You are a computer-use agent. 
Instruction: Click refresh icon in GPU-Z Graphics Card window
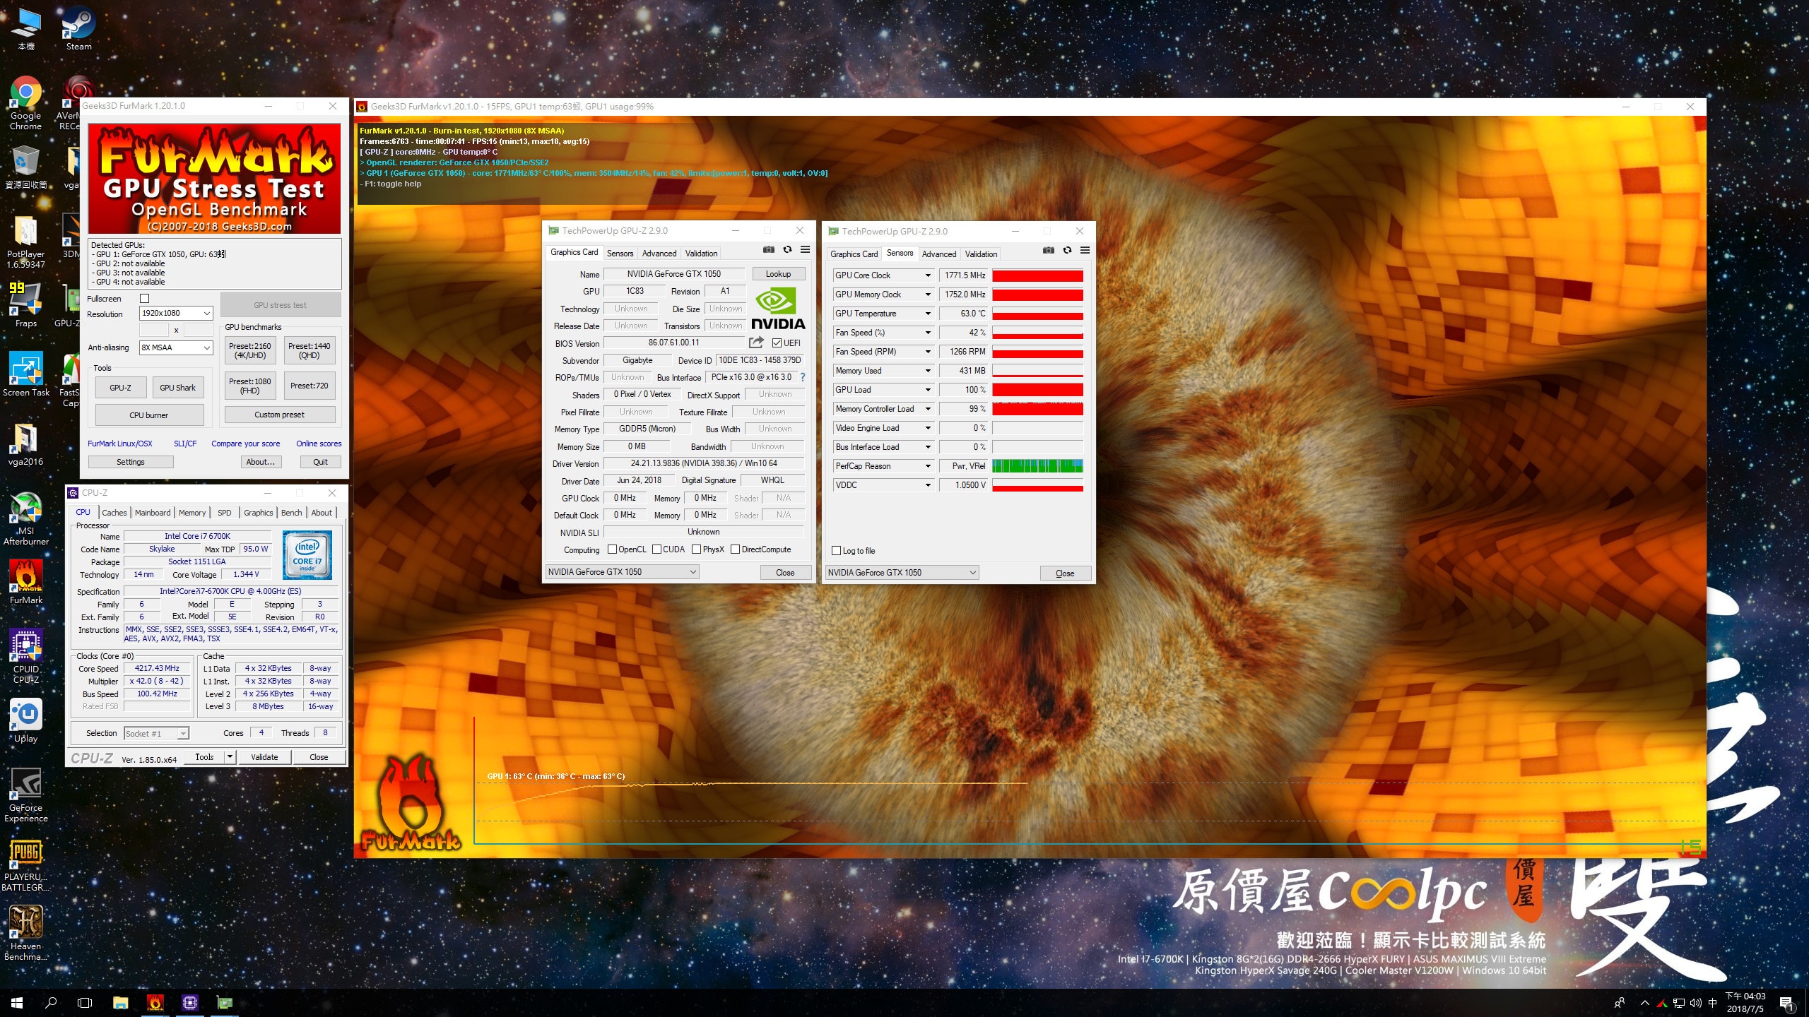coord(787,249)
